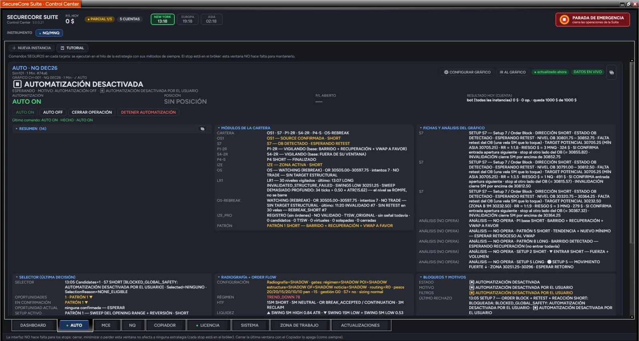
Task: Click the copy icon in the RESUMEN (14) row
Action: point(202,129)
